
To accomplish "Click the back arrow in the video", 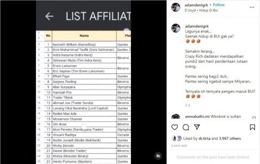I will [49, 16].
